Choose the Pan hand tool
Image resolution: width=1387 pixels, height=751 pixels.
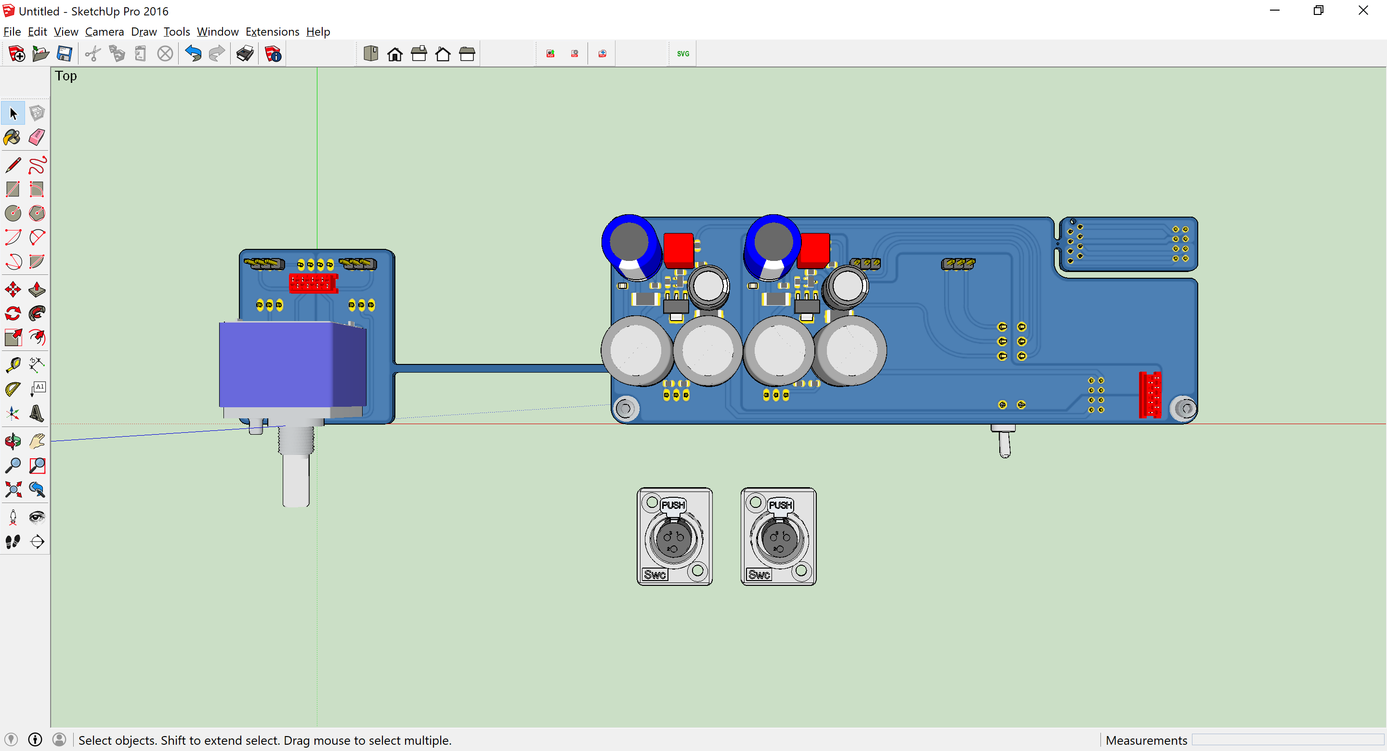coord(37,441)
